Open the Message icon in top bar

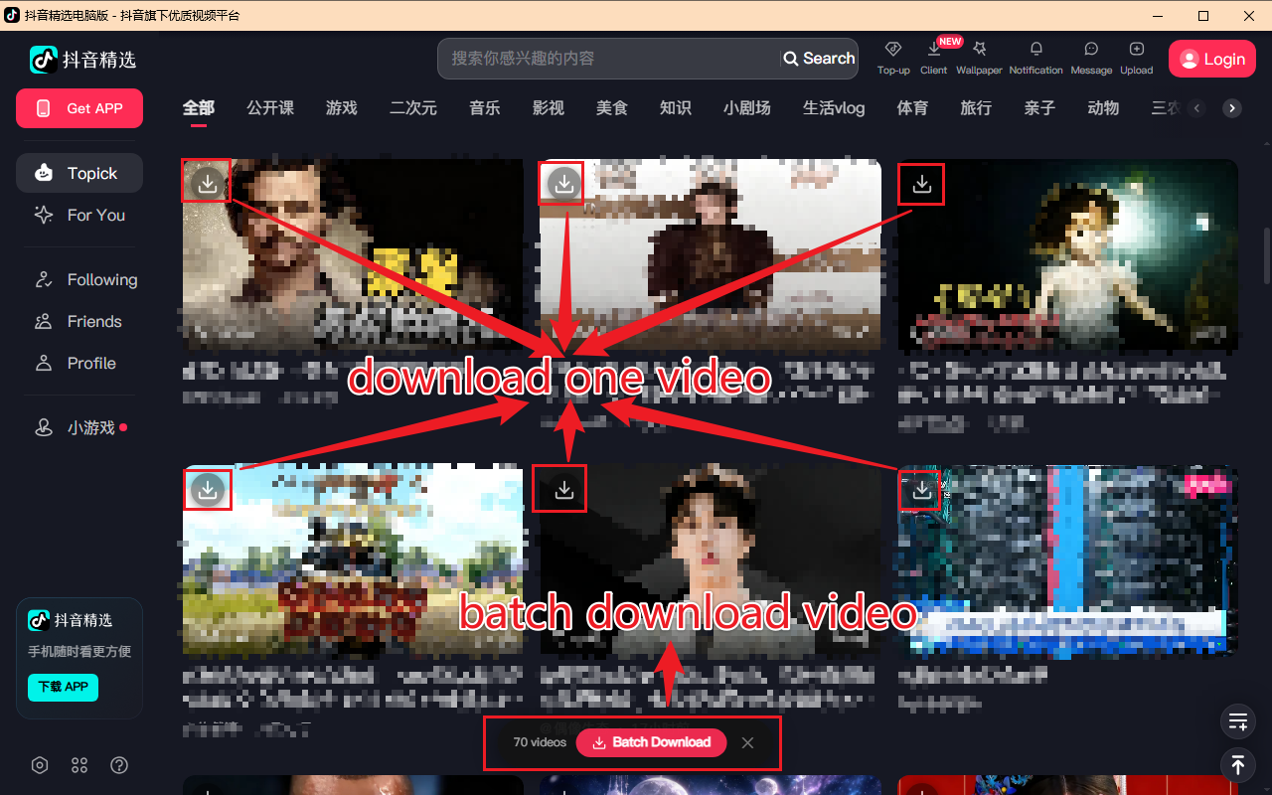(1091, 49)
